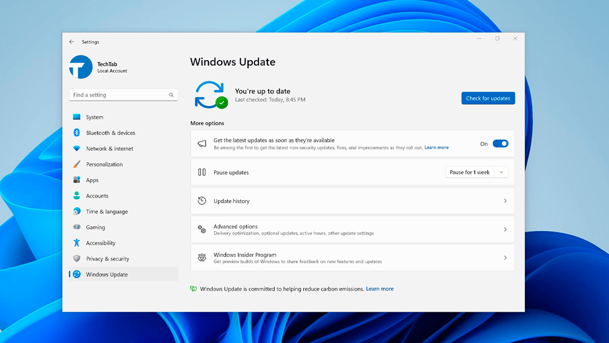Click the pause icon beside Pause updates
This screenshot has width=609, height=343.
click(202, 172)
